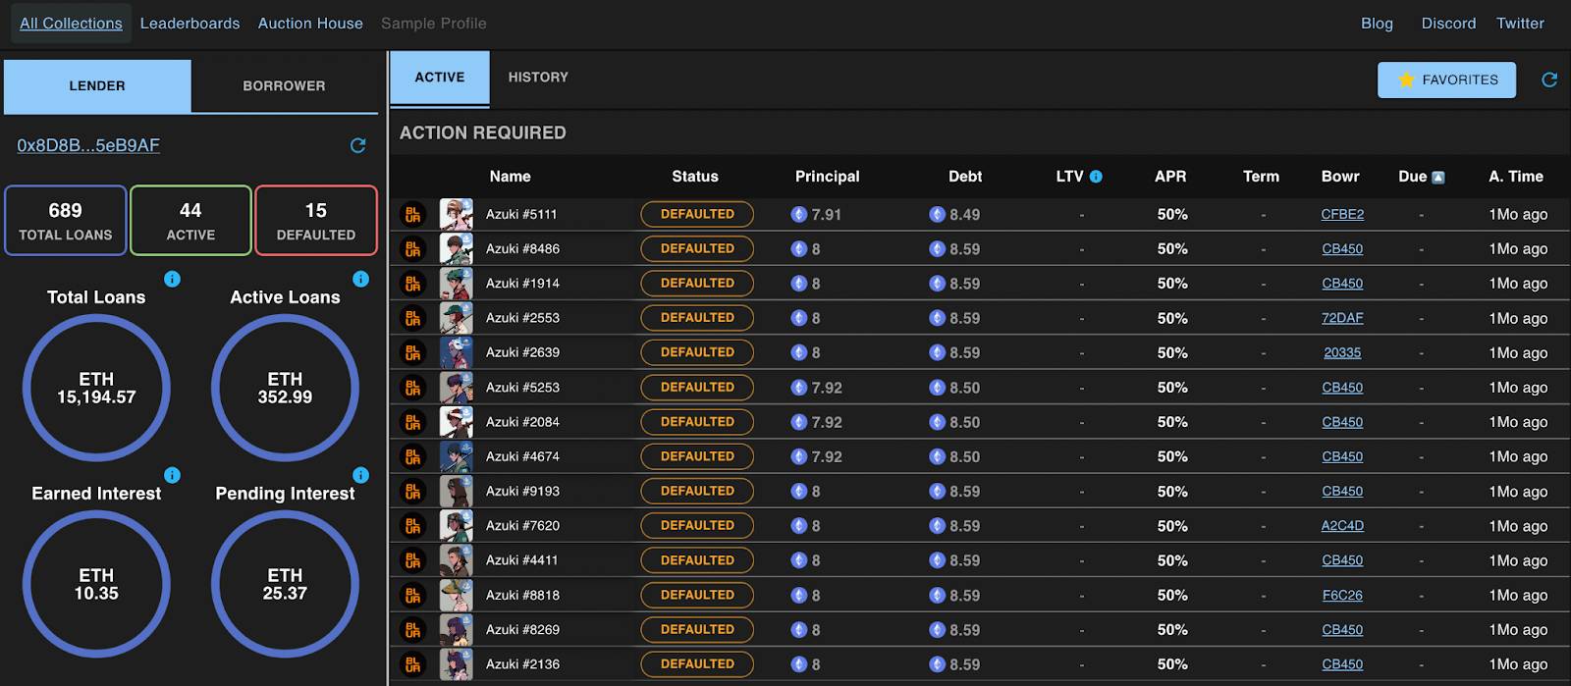Click the Due column sort arrow
This screenshot has height=686, width=1571.
click(1438, 177)
